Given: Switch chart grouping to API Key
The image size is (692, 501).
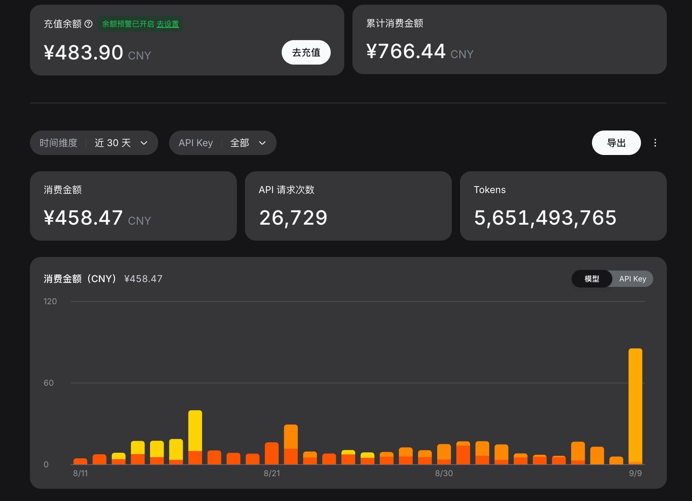Looking at the screenshot, I should pyautogui.click(x=632, y=279).
